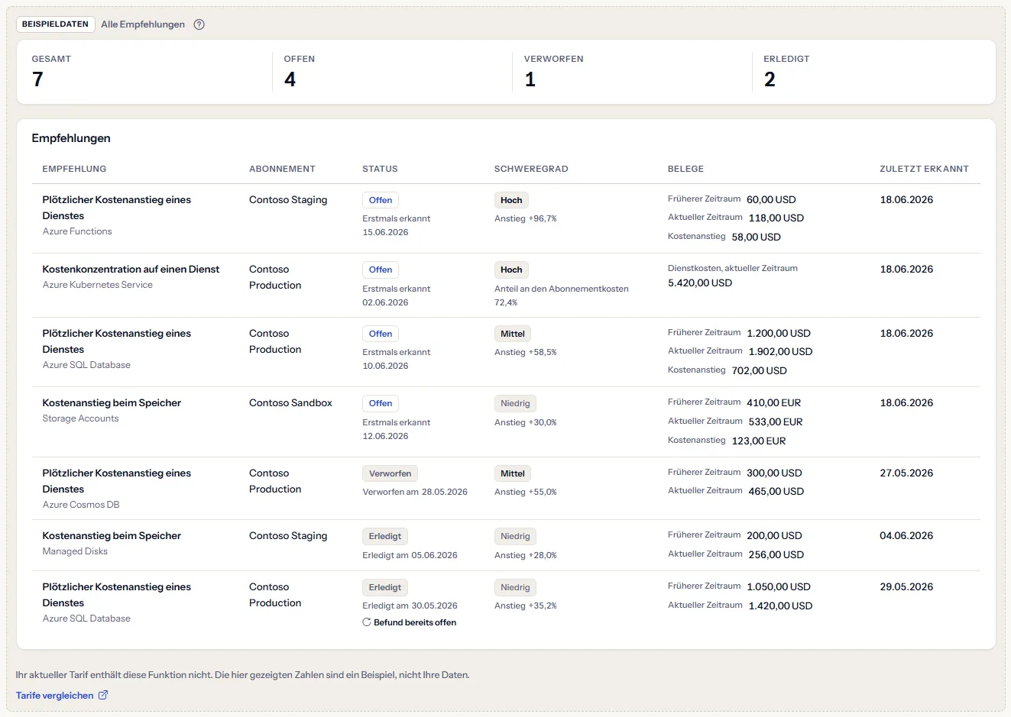
Task: Click the Offen badge dated 02.06.2026
Action: click(x=381, y=270)
